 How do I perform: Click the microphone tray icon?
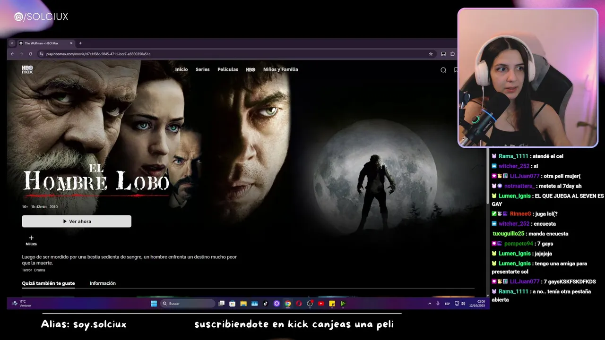pos(438,304)
